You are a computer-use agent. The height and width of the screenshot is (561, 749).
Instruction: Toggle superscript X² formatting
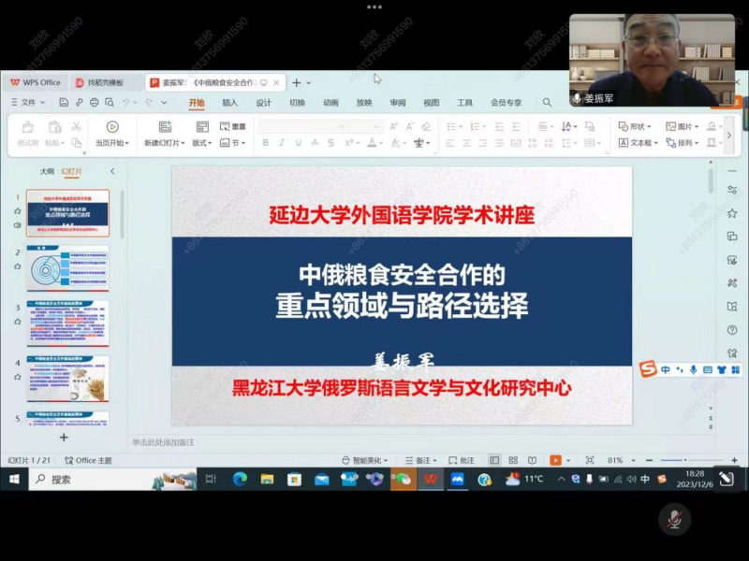tap(348, 143)
